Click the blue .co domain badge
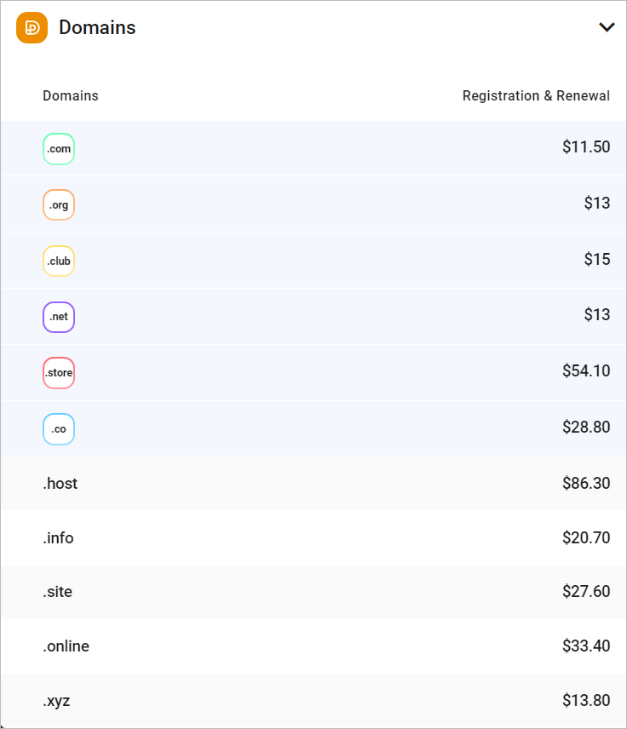Viewport: 627px width, 729px height. [x=59, y=429]
